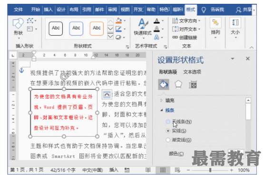Click the text fill A icon

157,21
